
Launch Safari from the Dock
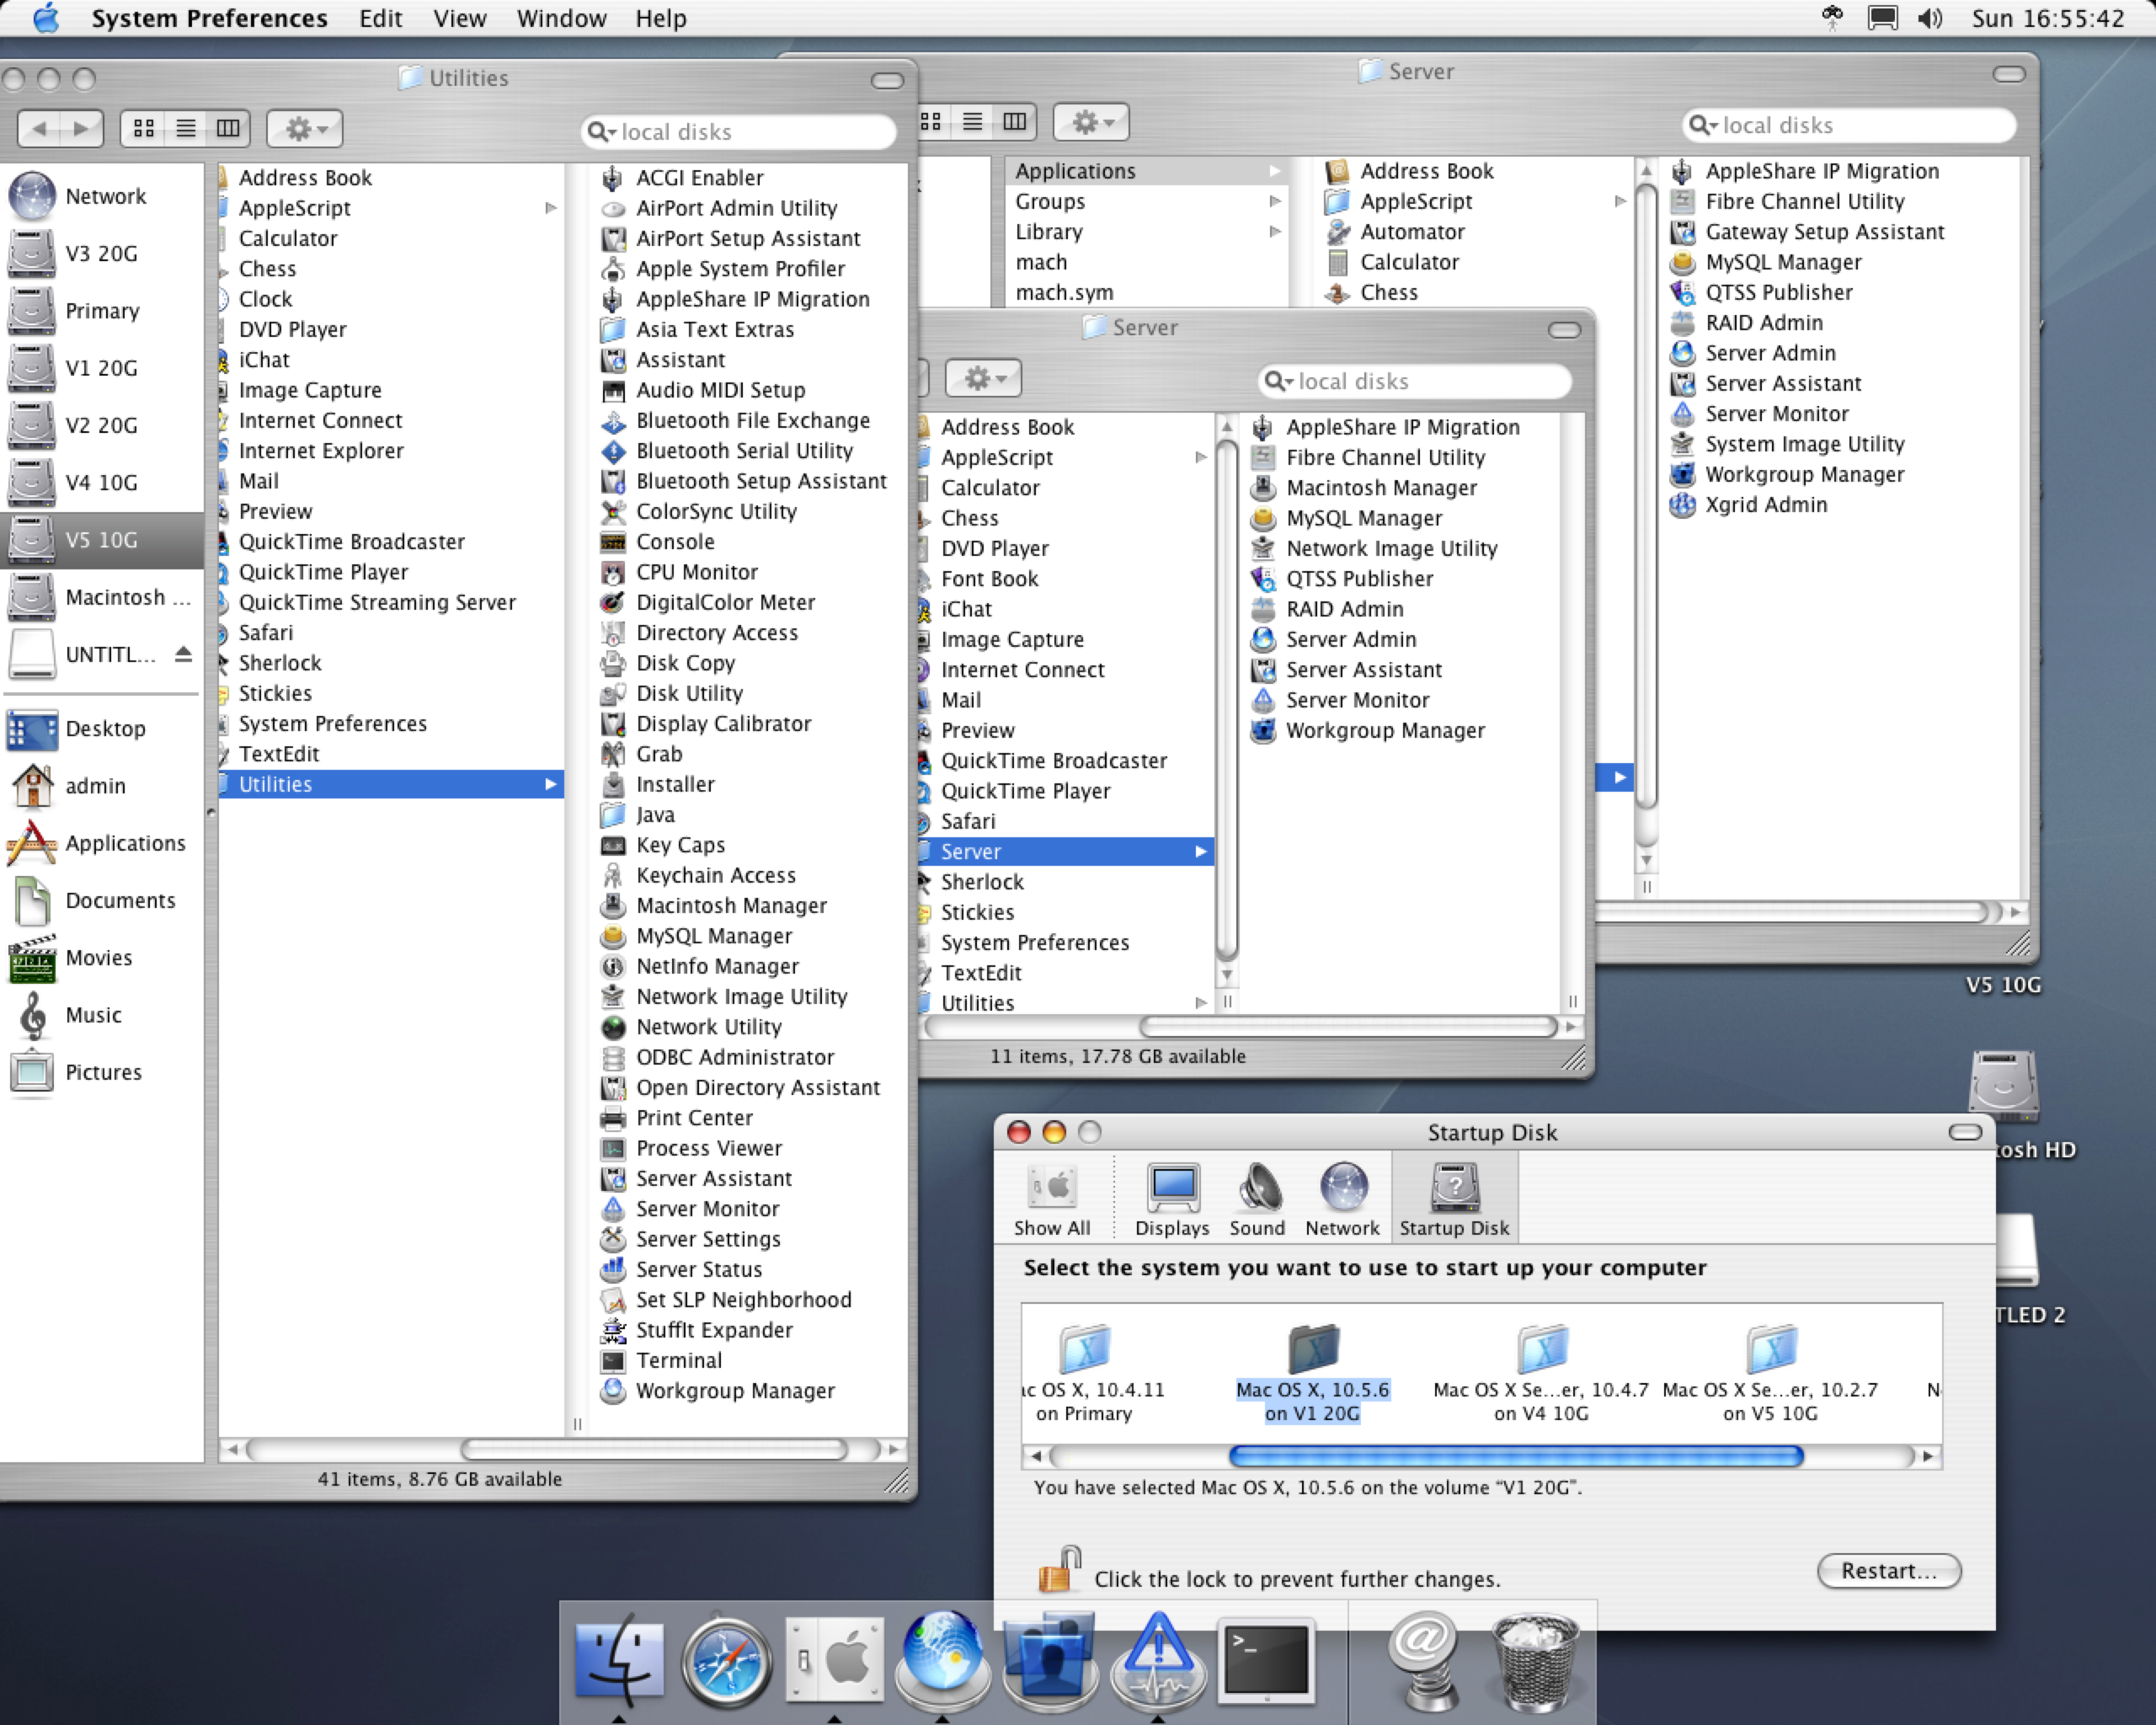pos(727,1660)
